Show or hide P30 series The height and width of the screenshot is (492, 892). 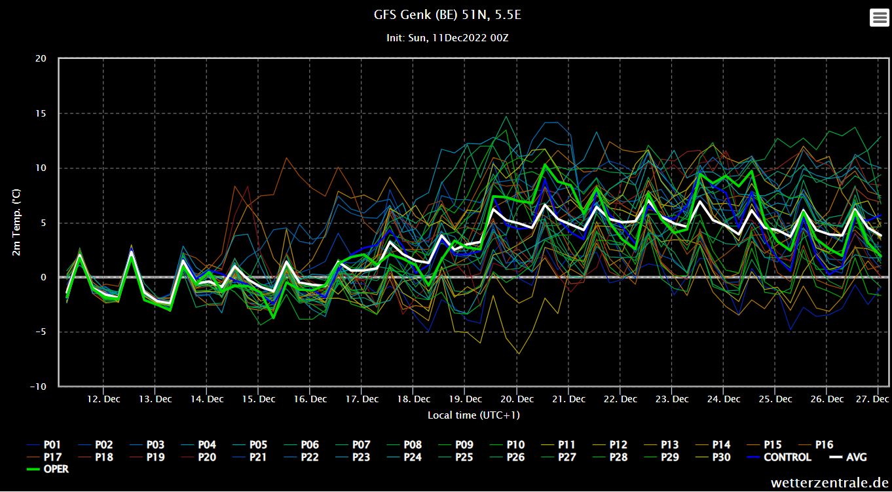(713, 457)
